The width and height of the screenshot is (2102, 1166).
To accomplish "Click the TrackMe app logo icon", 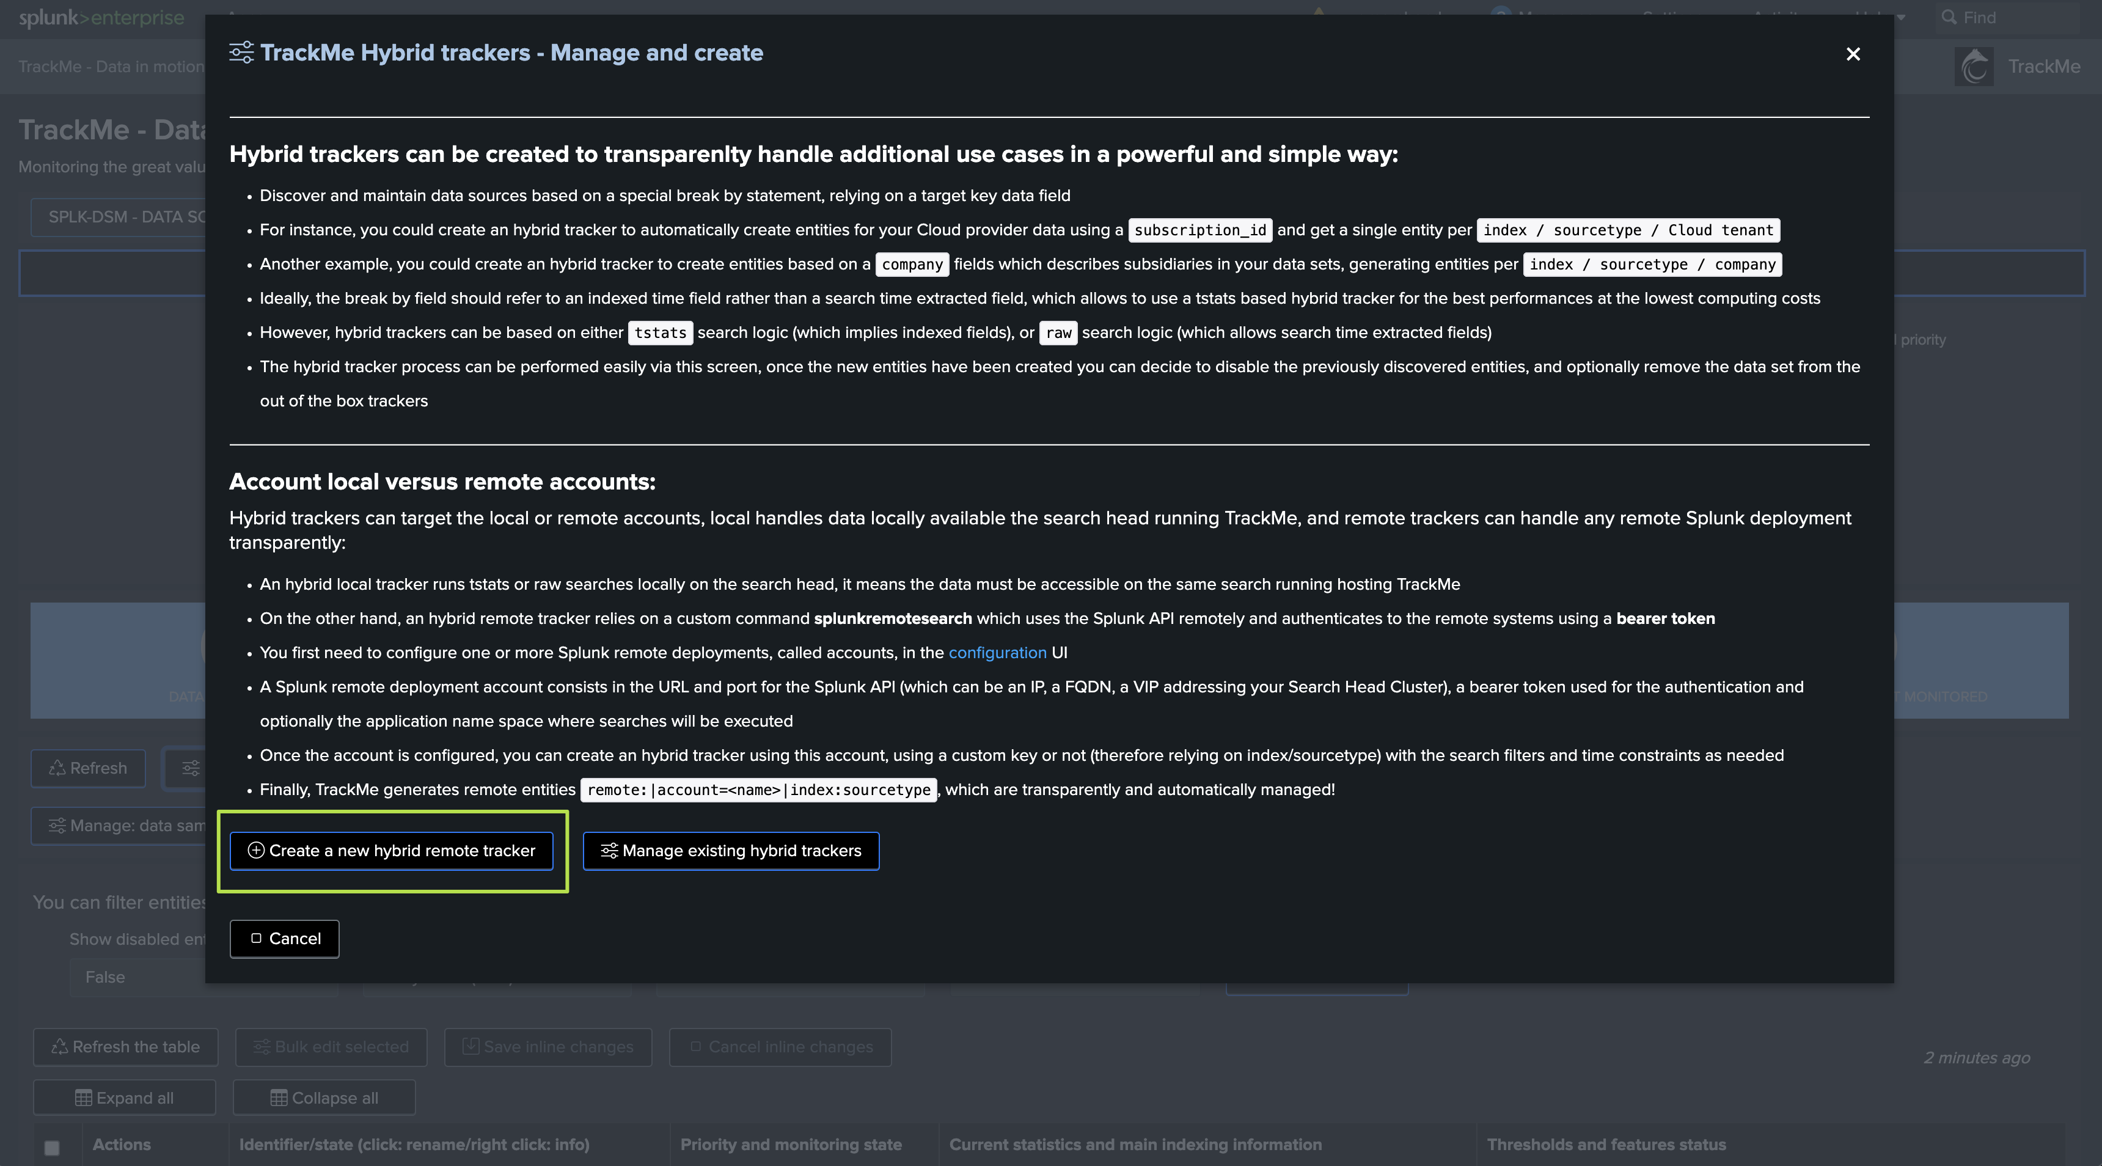I will [x=1975, y=66].
